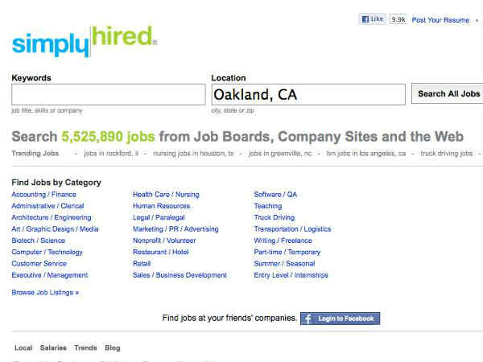The height and width of the screenshot is (362, 483).
Task: Open the Salaries tab
Action: tap(54, 348)
